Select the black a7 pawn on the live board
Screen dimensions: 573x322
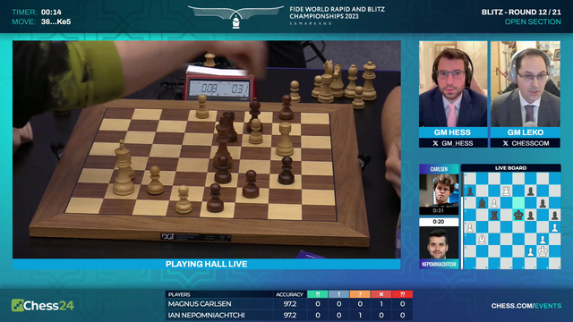coord(470,191)
